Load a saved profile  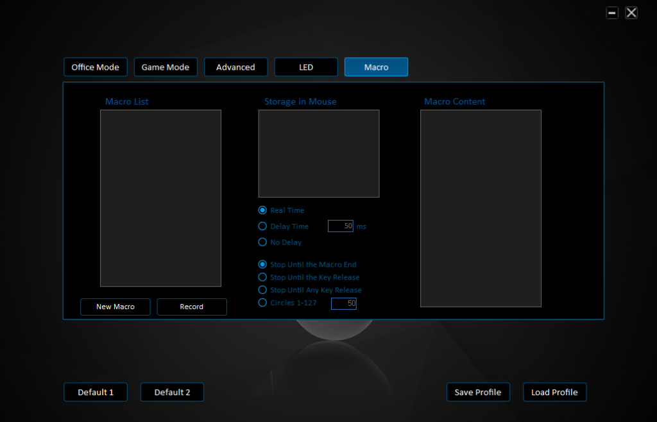click(x=554, y=392)
